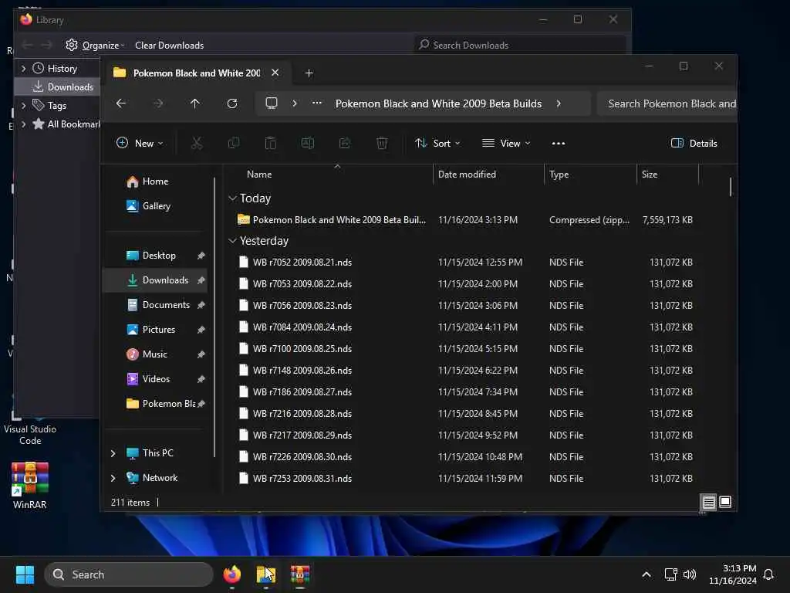Click the Copy icon in Explorer toolbar
Viewport: 790px width, 593px height.
point(233,143)
